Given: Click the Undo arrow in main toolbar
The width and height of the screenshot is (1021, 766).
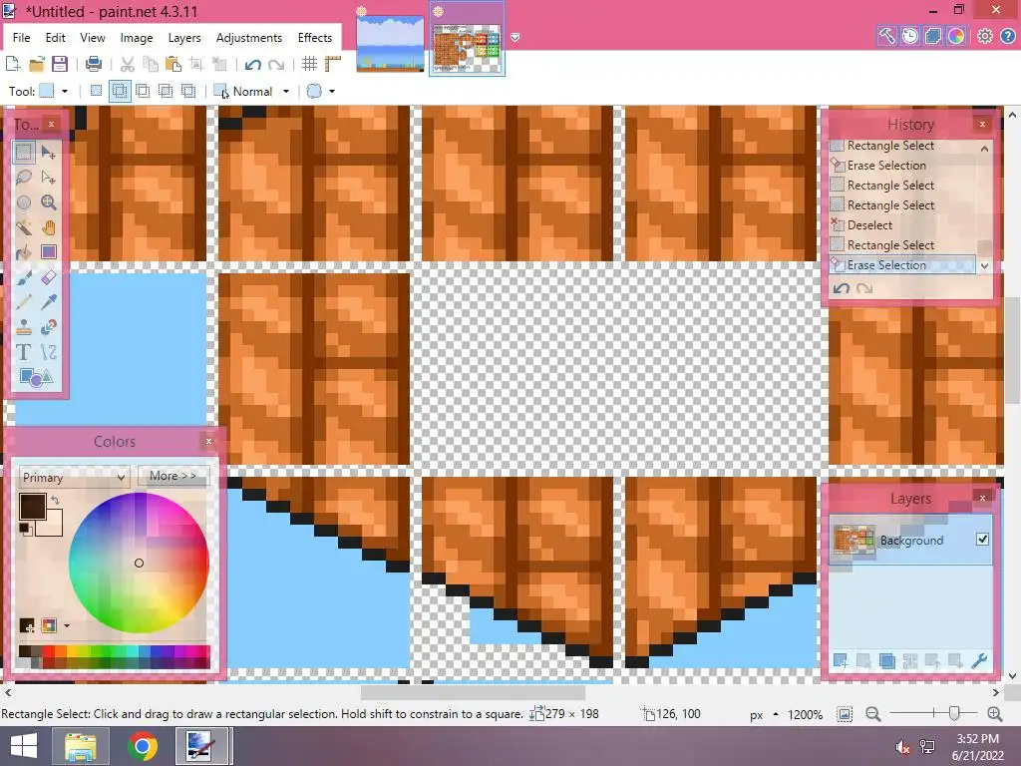Looking at the screenshot, I should click(253, 64).
